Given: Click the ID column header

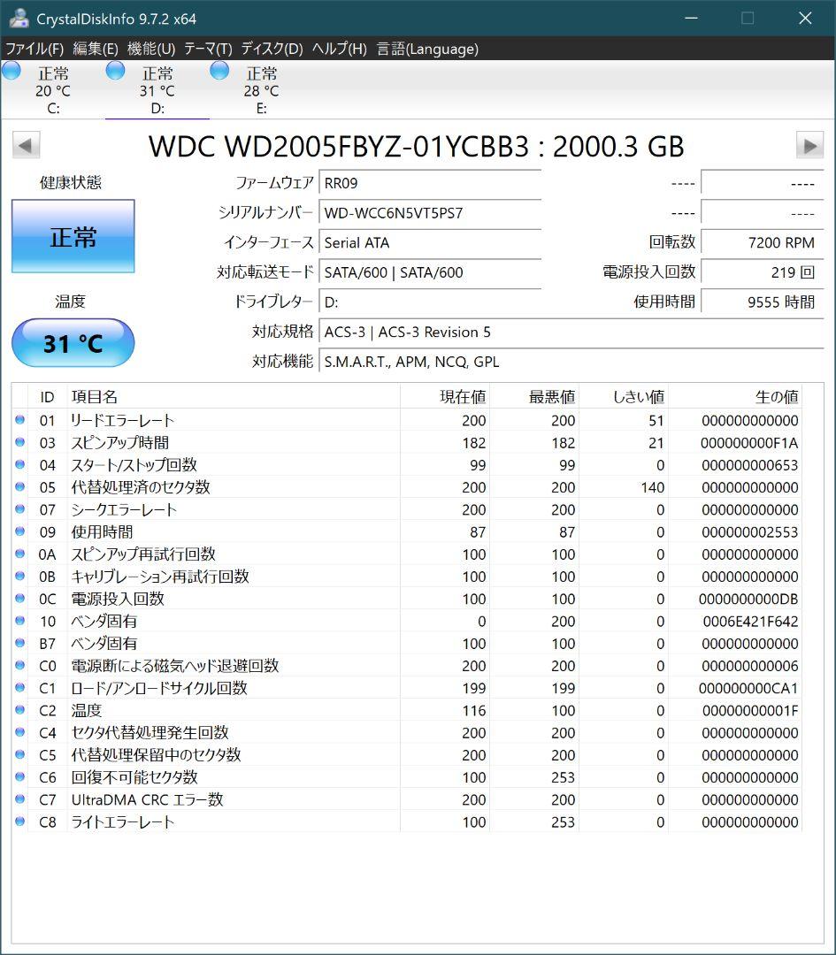Looking at the screenshot, I should [47, 397].
